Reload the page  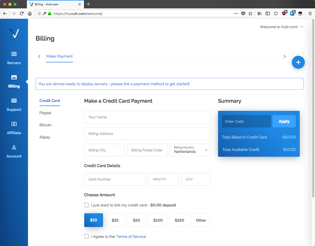[x=22, y=13]
